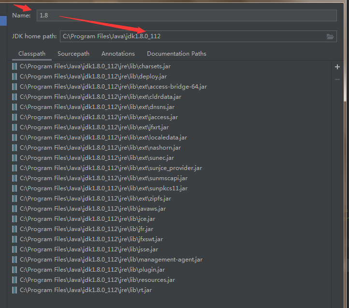Go to the Documentation Paths tab
Image resolution: width=349 pixels, height=308 pixels.
tap(176, 54)
